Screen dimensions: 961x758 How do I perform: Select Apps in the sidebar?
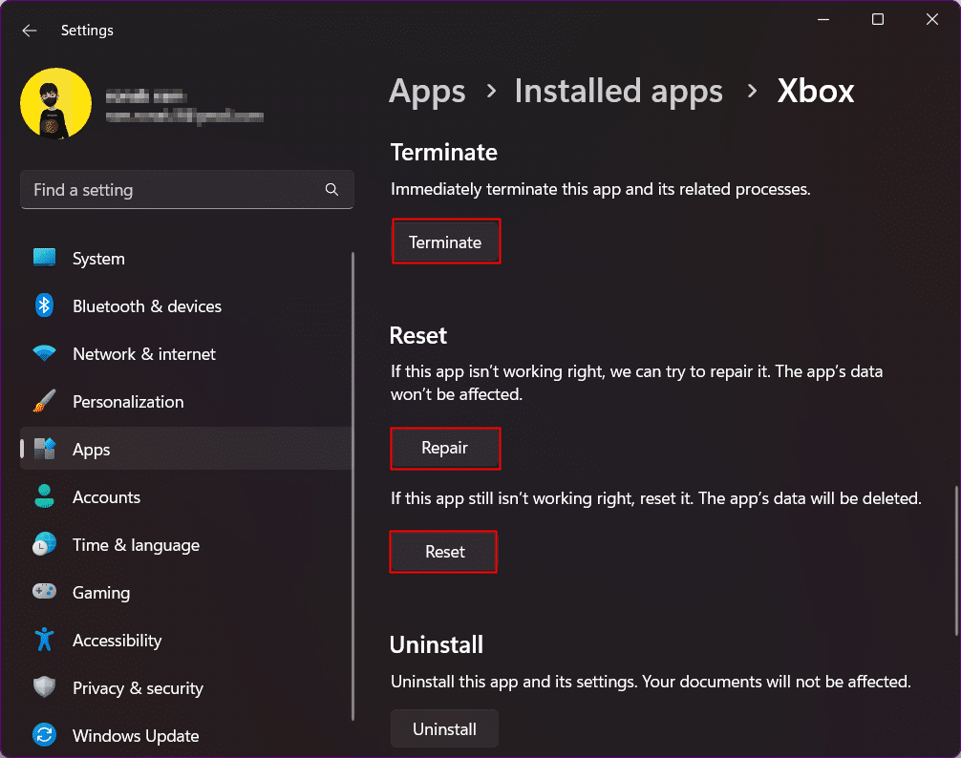pos(186,449)
